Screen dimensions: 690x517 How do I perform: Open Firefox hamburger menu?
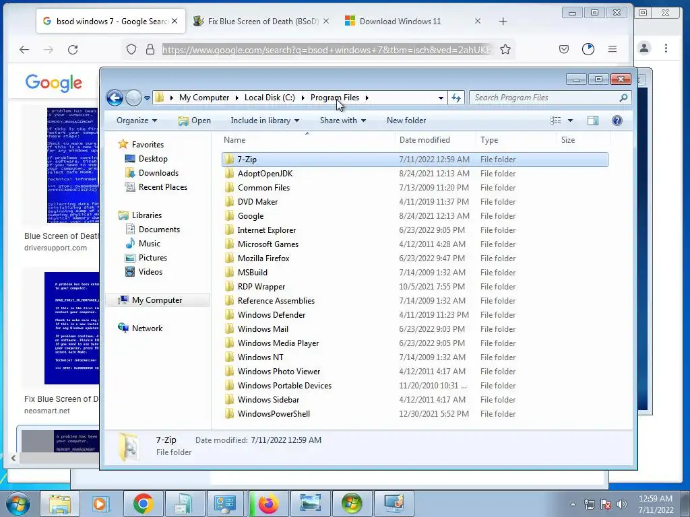(x=612, y=49)
